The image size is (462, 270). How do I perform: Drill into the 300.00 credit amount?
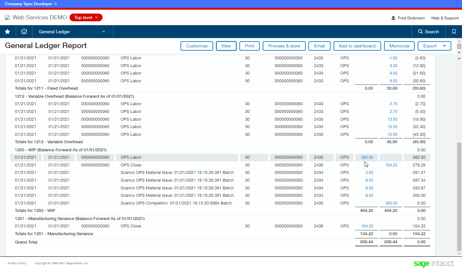(x=391, y=203)
